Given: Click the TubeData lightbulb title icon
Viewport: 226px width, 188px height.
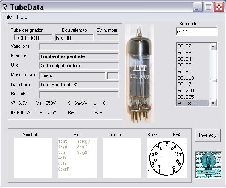Looking at the screenshot, I should [5, 7].
